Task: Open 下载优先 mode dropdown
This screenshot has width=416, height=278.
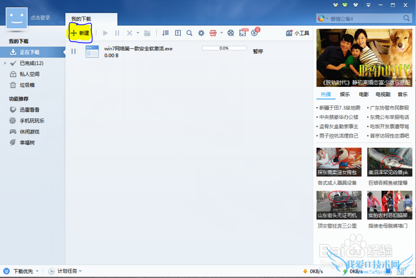Action: pyautogui.click(x=21, y=271)
